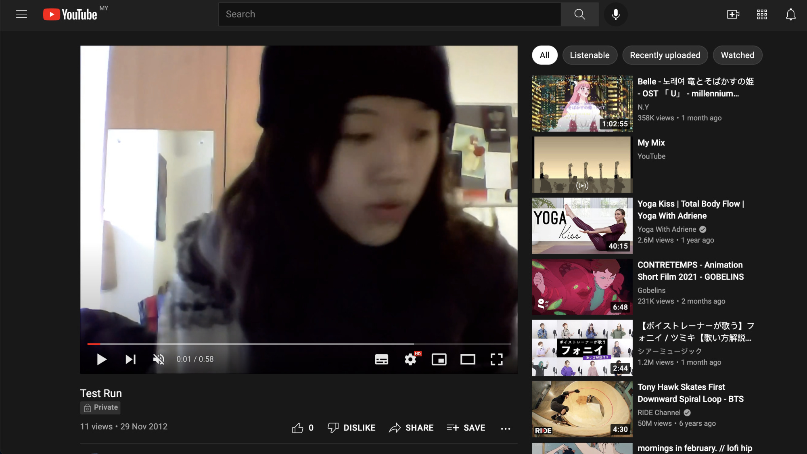Like the Test Run video
This screenshot has height=454, width=807.
[x=303, y=428]
